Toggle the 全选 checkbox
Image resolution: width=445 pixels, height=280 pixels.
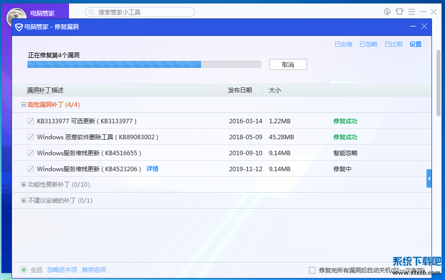pos(24,270)
